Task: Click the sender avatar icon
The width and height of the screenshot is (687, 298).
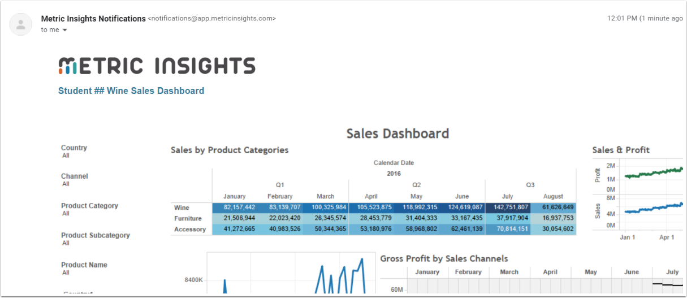Action: [21, 24]
